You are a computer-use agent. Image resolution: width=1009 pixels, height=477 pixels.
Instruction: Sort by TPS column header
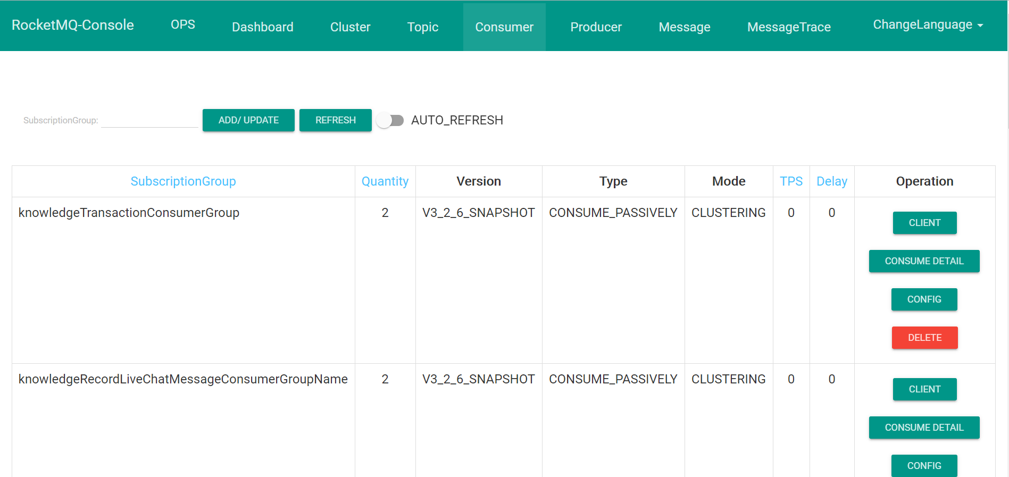[x=791, y=181]
